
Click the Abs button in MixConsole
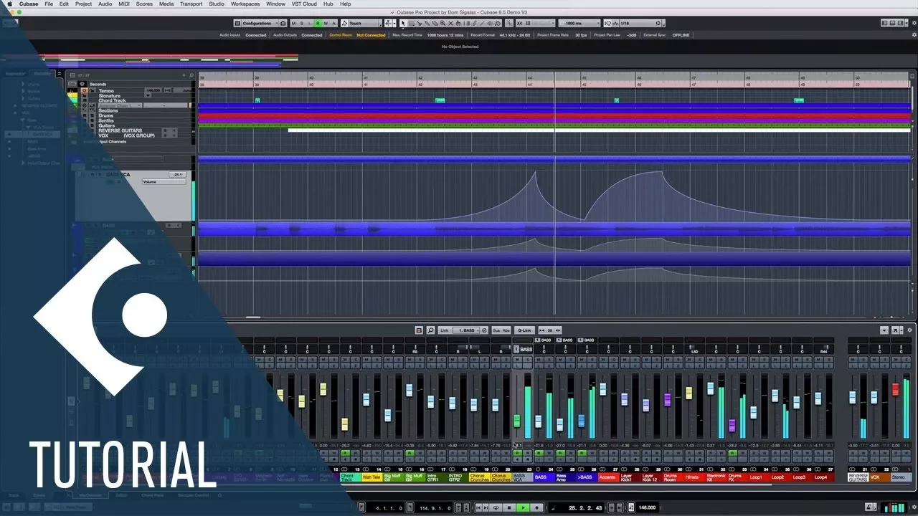click(x=506, y=330)
